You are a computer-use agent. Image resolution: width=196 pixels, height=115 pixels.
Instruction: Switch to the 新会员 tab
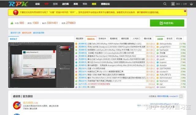point(169,39)
